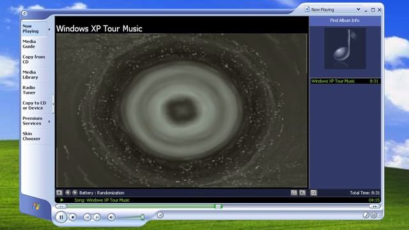409x230 pixels.
Task: Click the round menu bar button at top-left
Action: point(24,13)
